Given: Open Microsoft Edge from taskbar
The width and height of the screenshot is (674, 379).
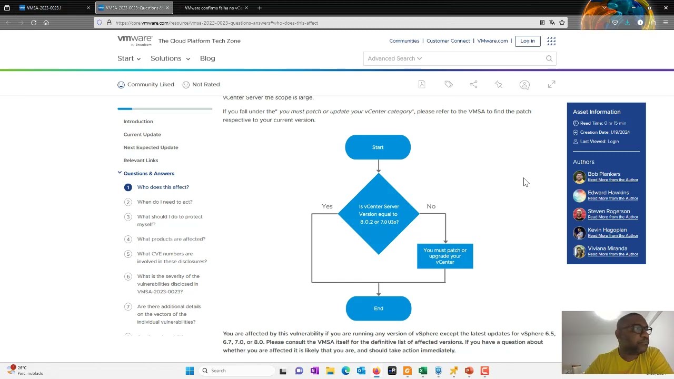Looking at the screenshot, I should (345, 371).
